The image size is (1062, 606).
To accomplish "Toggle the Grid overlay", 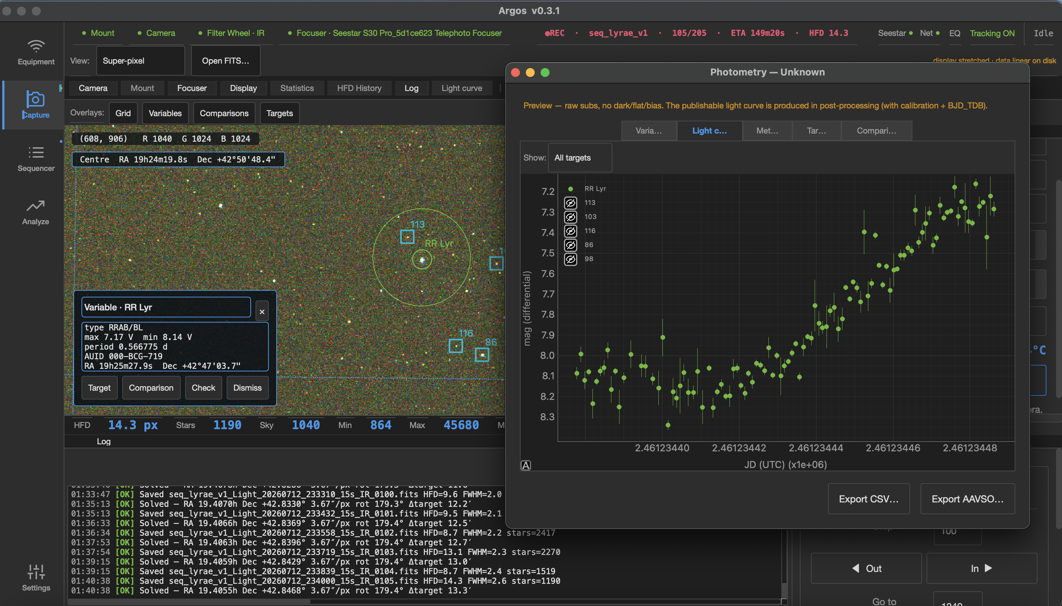I will (123, 113).
